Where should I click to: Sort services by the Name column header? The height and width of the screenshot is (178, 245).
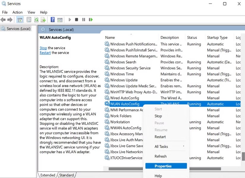[110, 38]
